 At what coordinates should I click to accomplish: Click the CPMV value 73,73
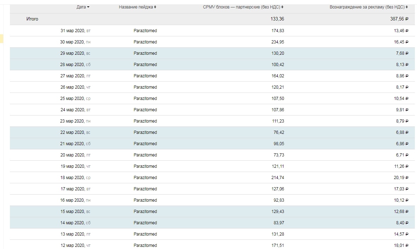tap(278, 155)
